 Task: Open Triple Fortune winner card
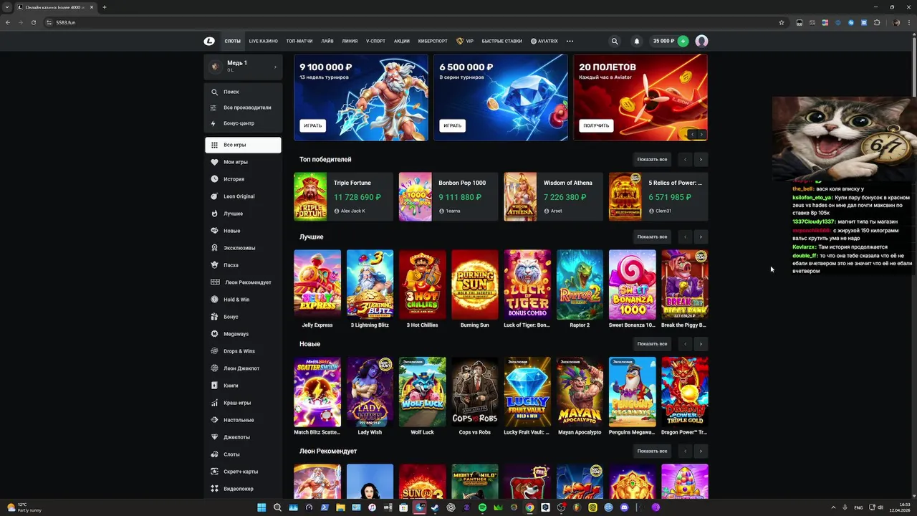[343, 196]
